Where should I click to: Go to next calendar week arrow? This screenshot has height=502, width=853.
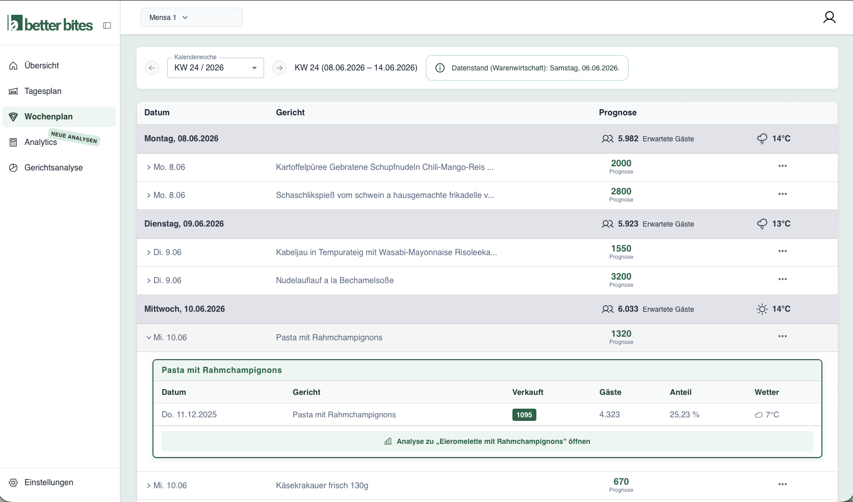click(x=279, y=68)
